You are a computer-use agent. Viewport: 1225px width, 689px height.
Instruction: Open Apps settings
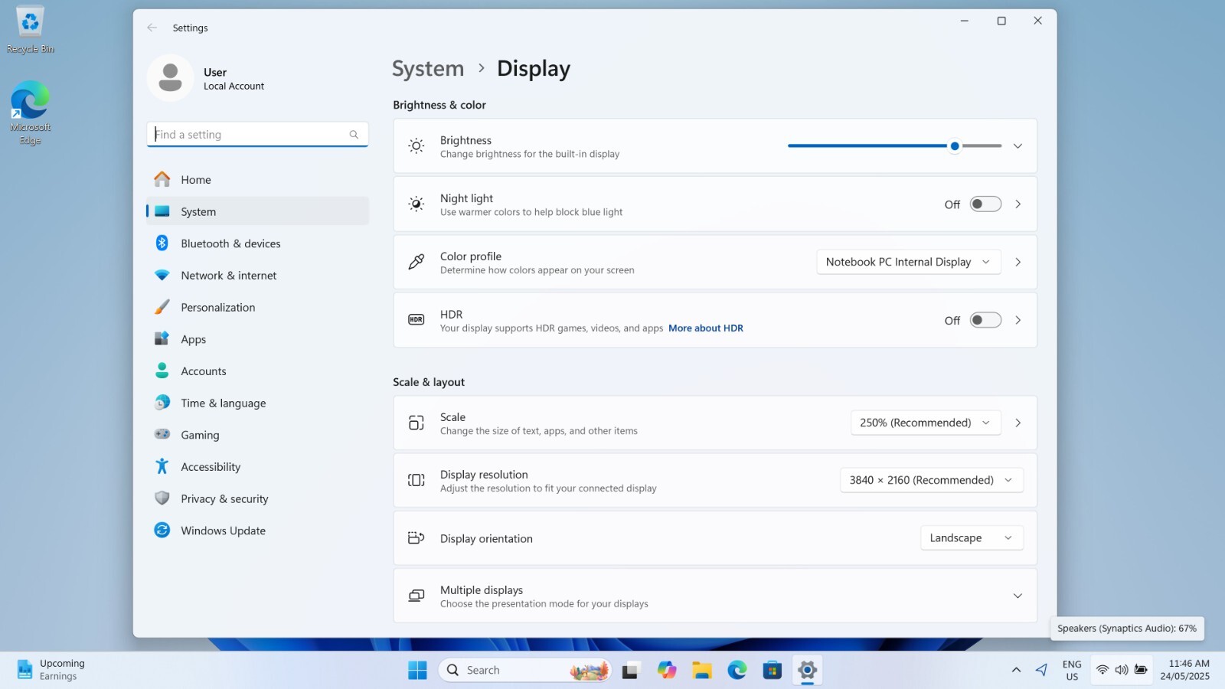pos(257,339)
